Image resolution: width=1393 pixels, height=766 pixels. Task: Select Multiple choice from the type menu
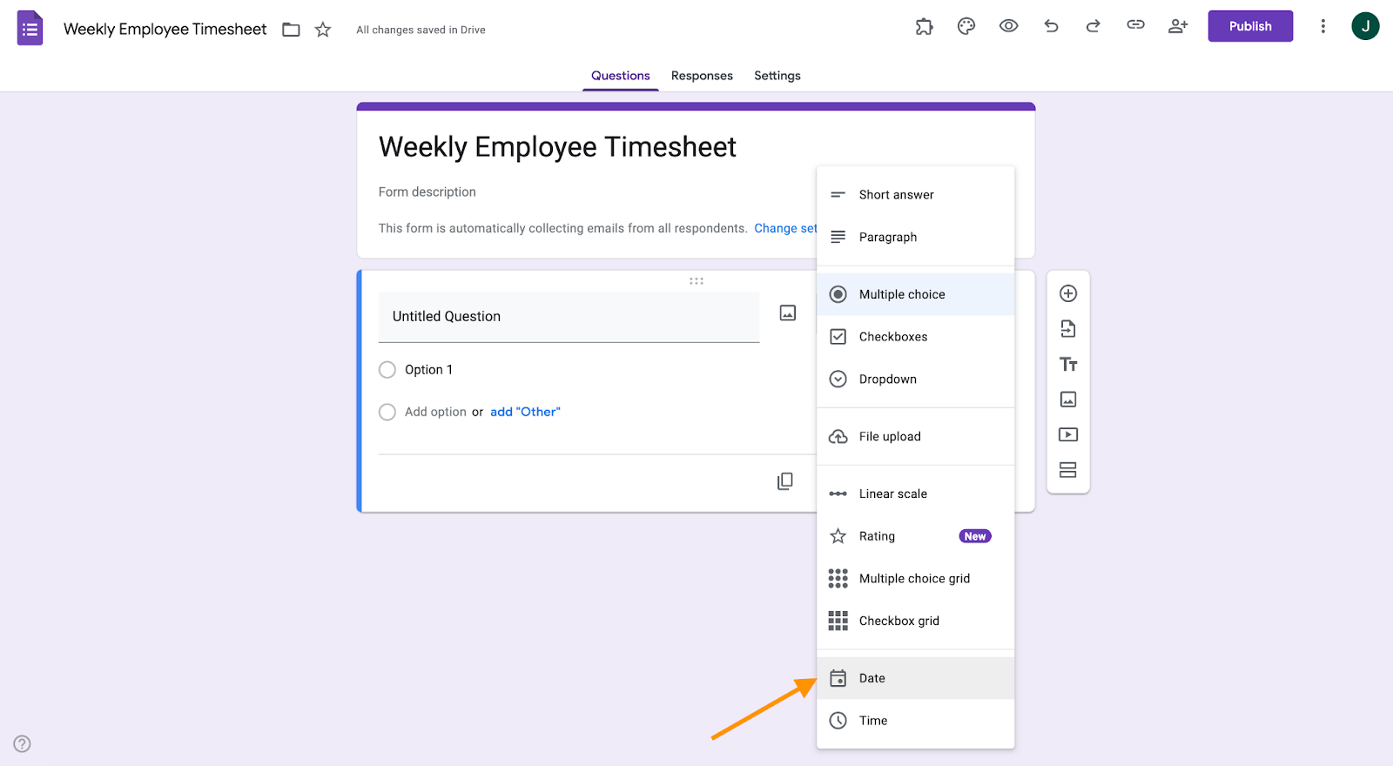click(x=916, y=294)
